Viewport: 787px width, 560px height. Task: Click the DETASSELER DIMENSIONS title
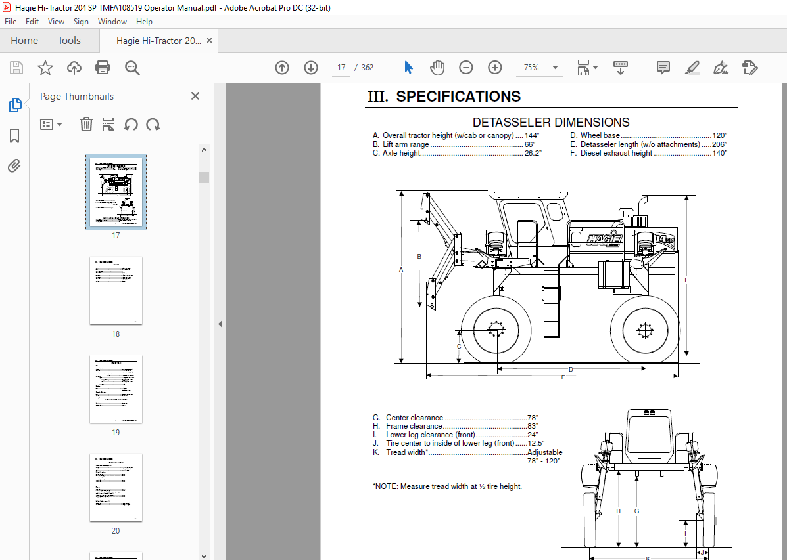click(551, 122)
